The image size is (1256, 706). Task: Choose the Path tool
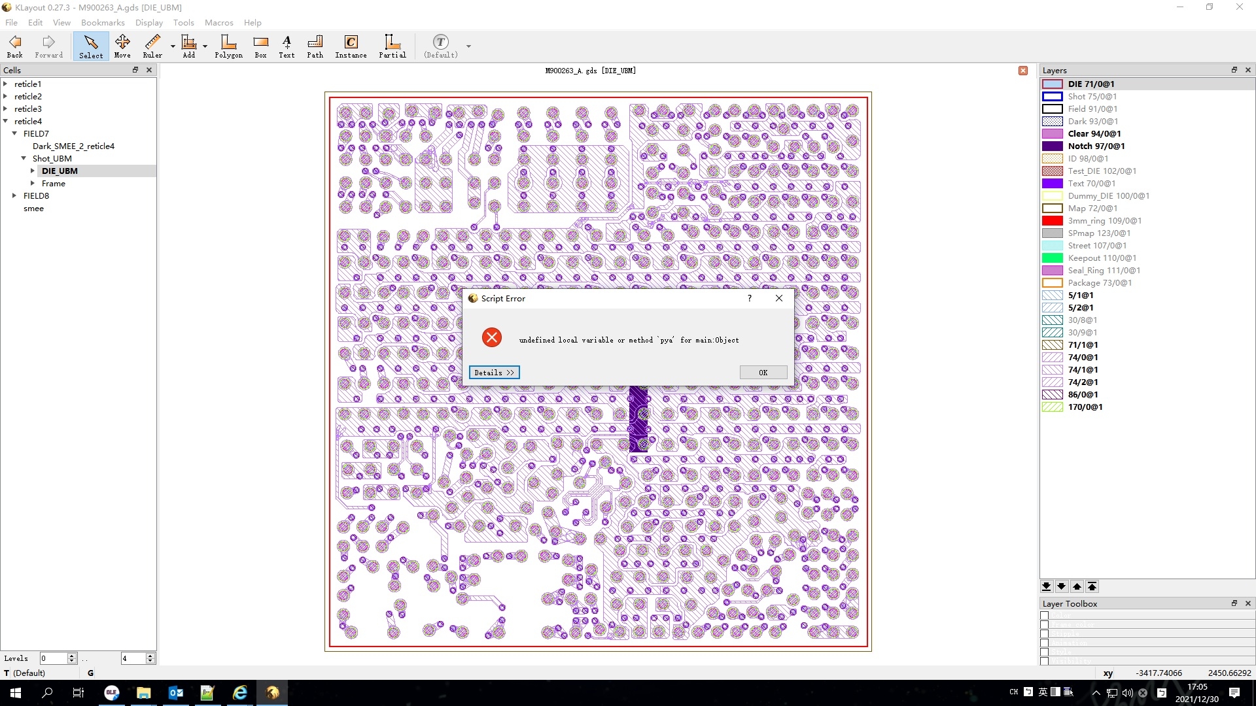click(x=315, y=46)
